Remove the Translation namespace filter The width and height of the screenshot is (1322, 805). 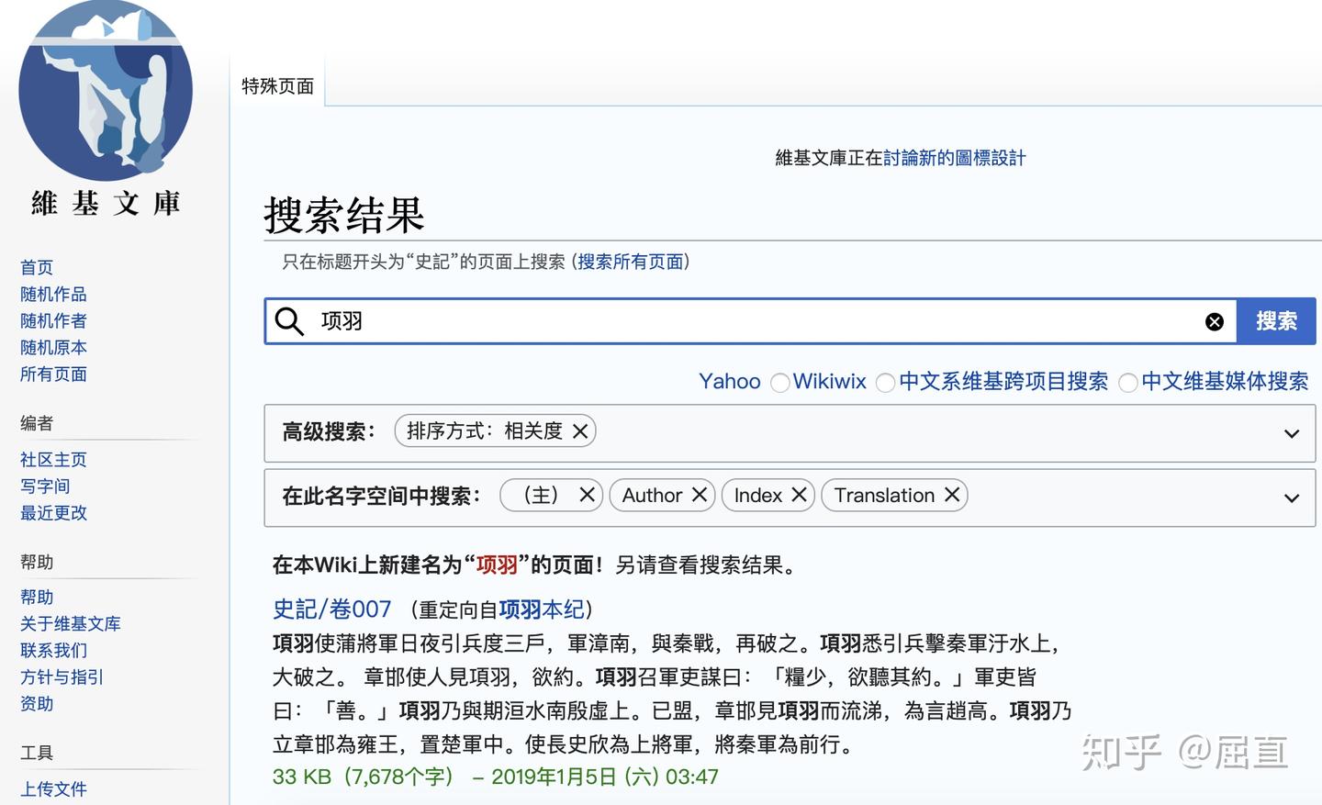coord(952,495)
